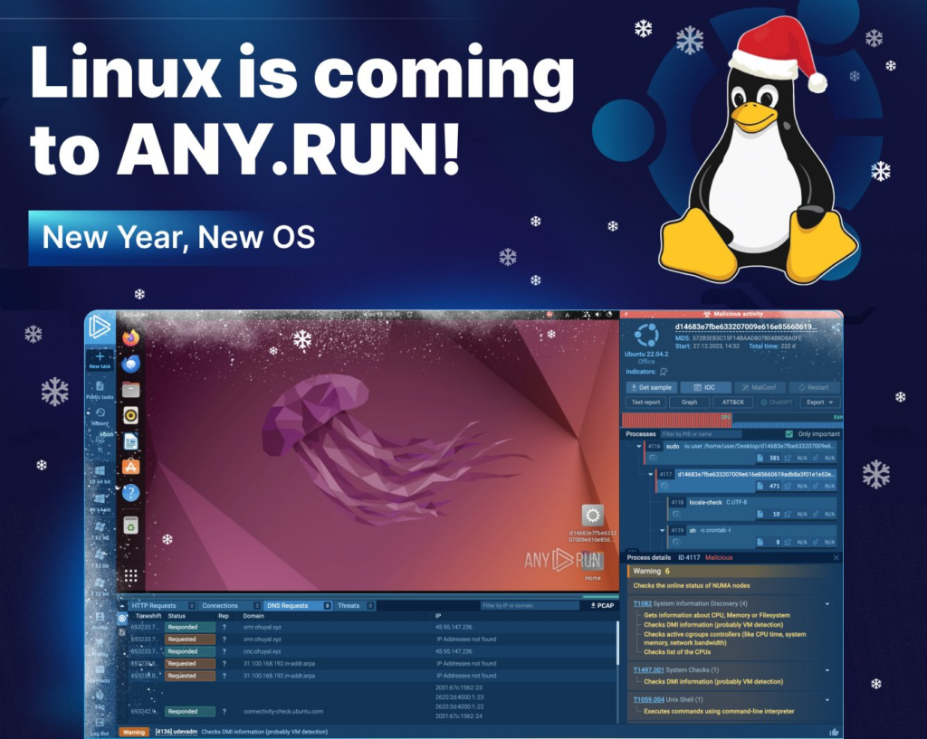Click Activities in Ubuntu top bar
The height and width of the screenshot is (739, 927).
pyautogui.click(x=135, y=315)
